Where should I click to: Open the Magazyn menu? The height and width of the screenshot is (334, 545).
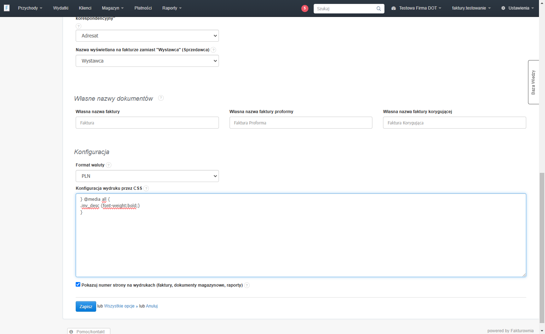[113, 8]
